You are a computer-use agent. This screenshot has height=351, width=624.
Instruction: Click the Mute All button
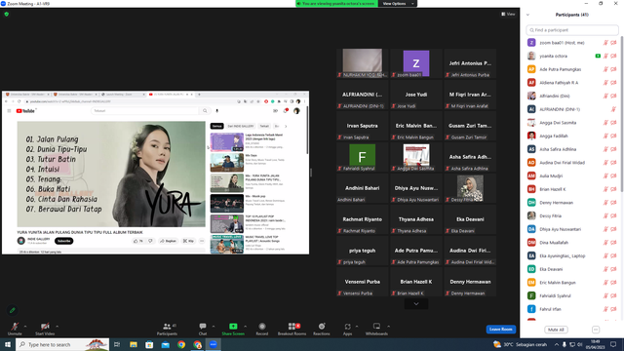coord(556,330)
